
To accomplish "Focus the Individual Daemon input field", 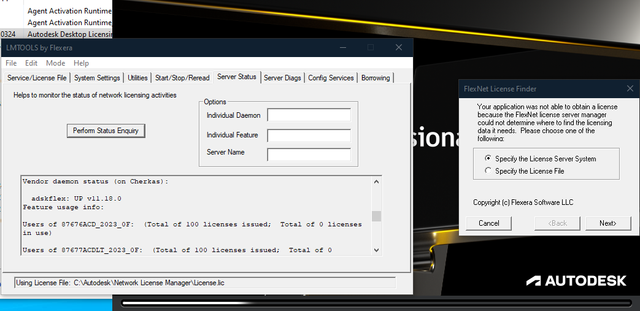I will 309,115.
